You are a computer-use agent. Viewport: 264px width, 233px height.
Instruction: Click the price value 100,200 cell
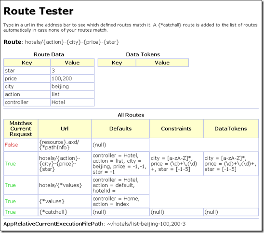click(x=72, y=78)
